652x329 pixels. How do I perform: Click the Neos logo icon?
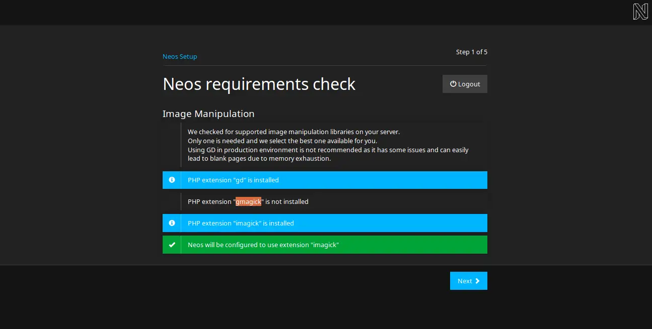pos(640,12)
